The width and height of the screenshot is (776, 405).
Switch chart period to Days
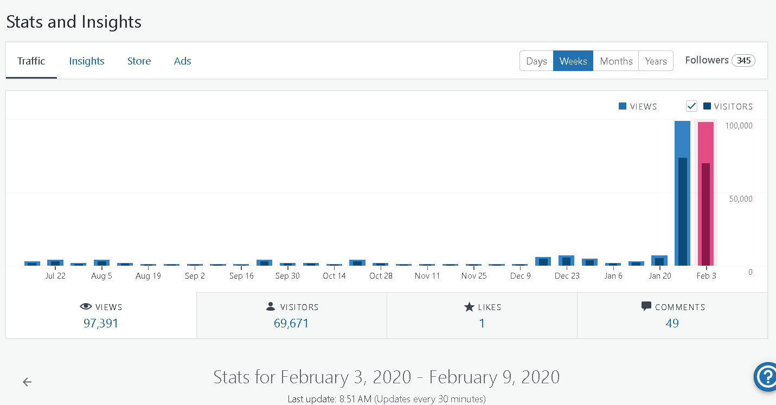click(536, 61)
